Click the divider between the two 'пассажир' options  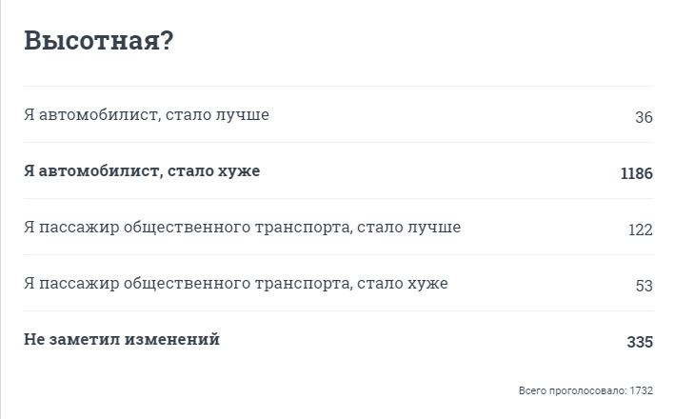point(338,254)
